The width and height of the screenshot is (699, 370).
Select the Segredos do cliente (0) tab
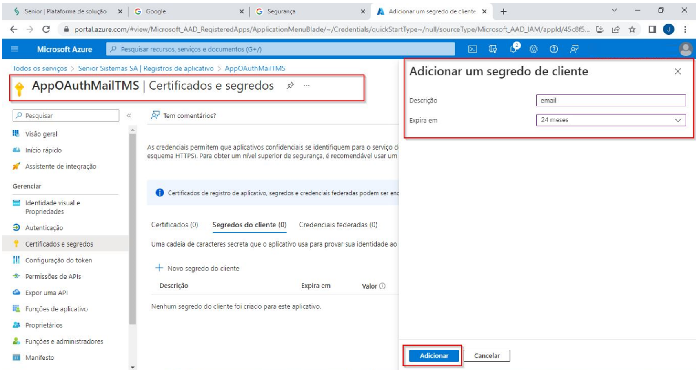point(249,225)
